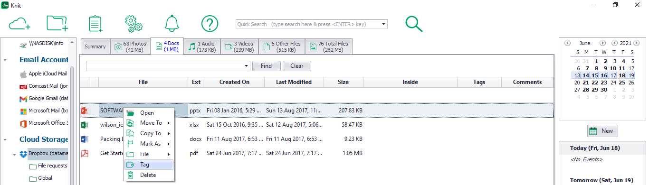Click the File requests folder icon
The height and width of the screenshot is (185, 649).
[x=33, y=166]
